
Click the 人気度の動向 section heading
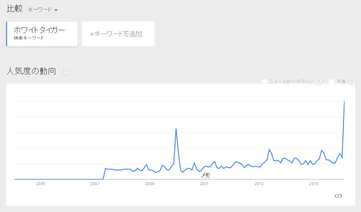(x=31, y=71)
